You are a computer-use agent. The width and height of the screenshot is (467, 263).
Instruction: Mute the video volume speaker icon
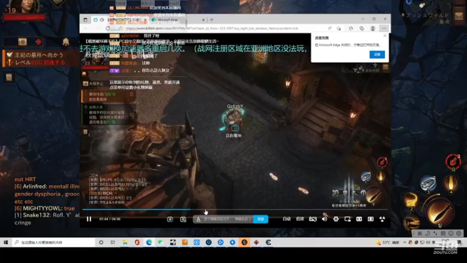[x=325, y=219]
